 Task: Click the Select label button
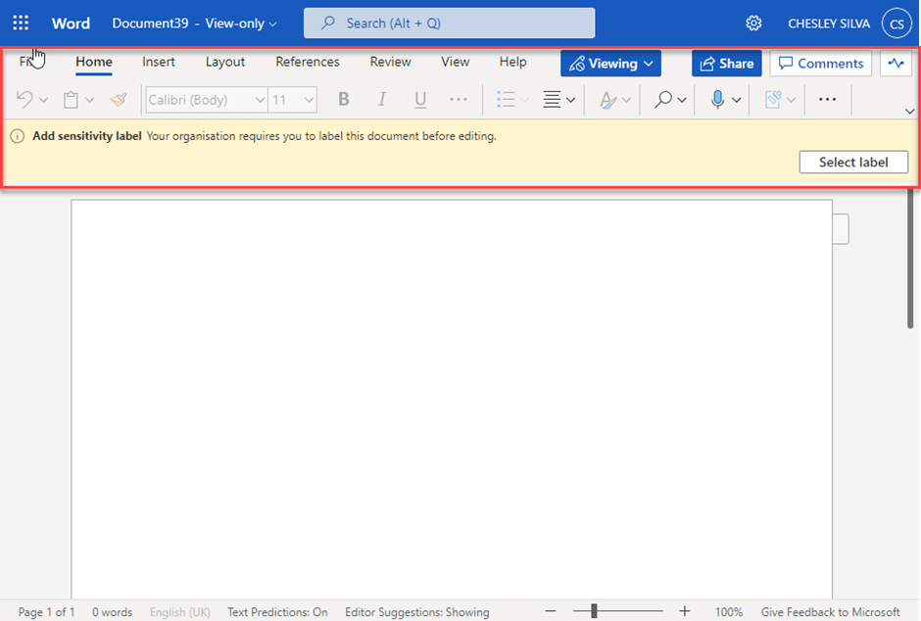tap(853, 162)
